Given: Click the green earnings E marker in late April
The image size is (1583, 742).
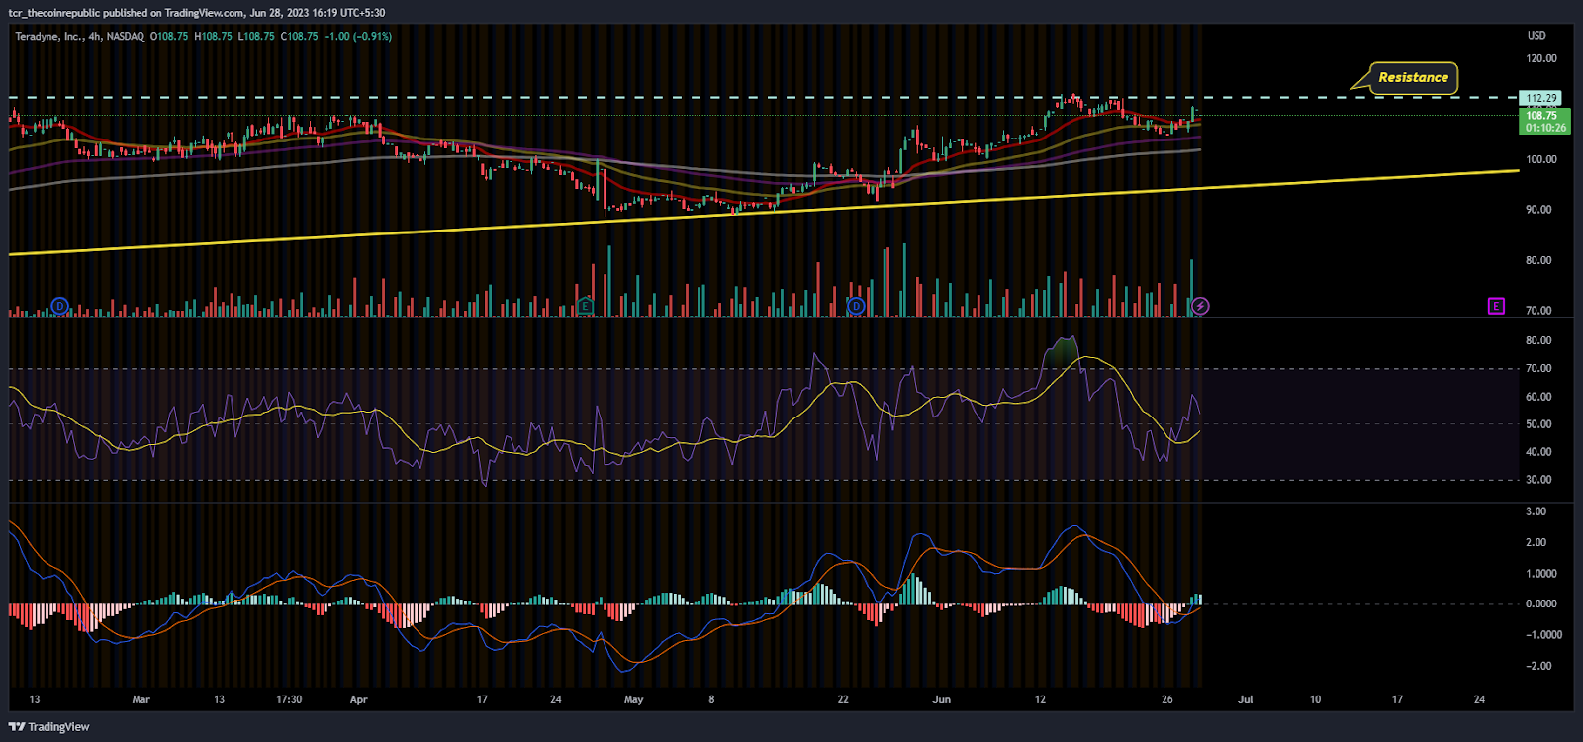Looking at the screenshot, I should pos(586,307).
